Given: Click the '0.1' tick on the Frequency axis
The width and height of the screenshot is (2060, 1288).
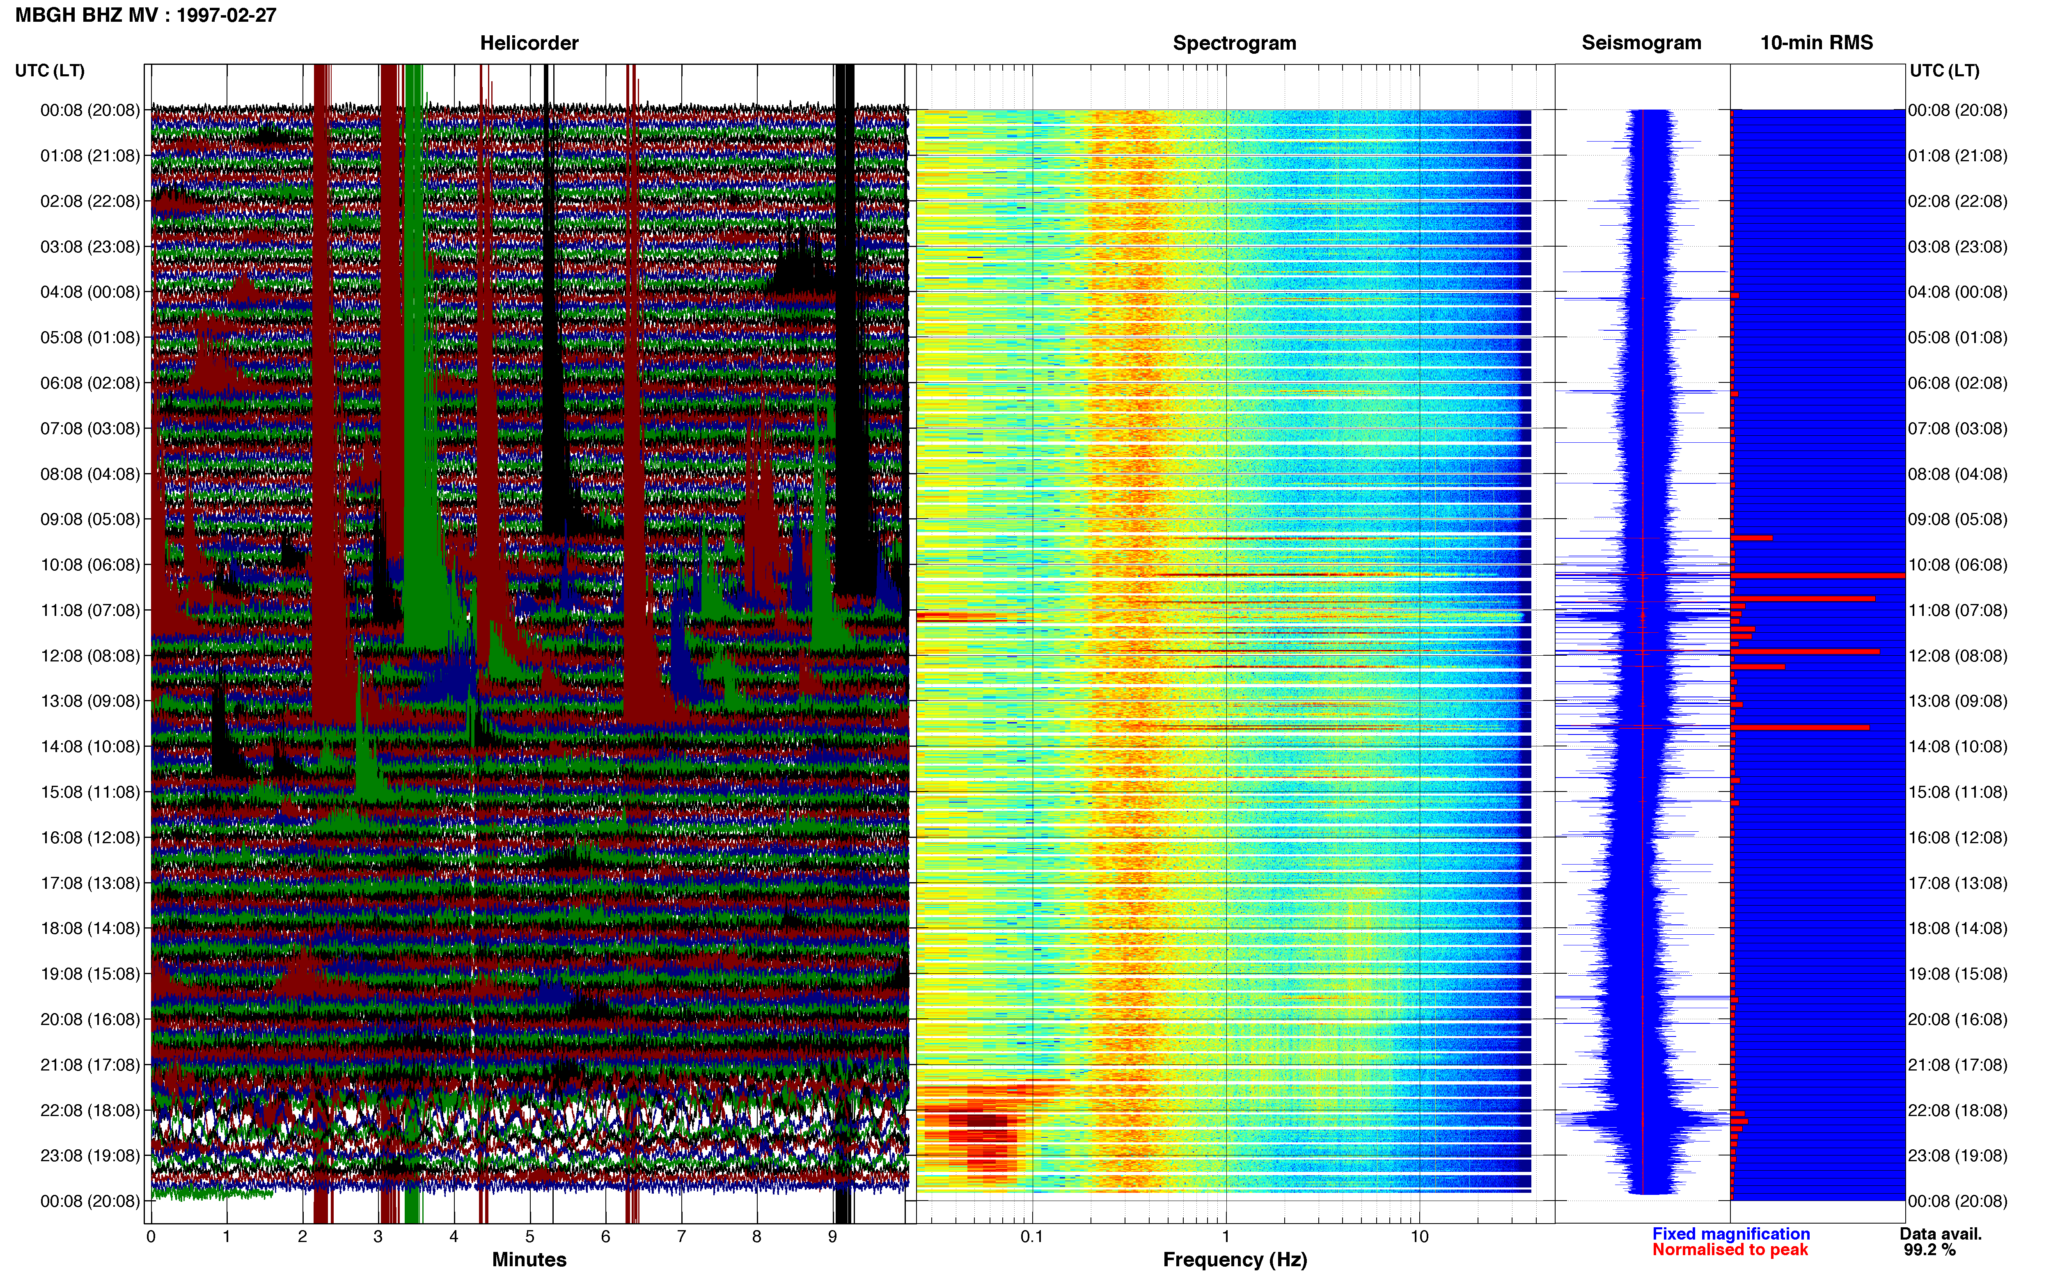Looking at the screenshot, I should point(1032,1237).
